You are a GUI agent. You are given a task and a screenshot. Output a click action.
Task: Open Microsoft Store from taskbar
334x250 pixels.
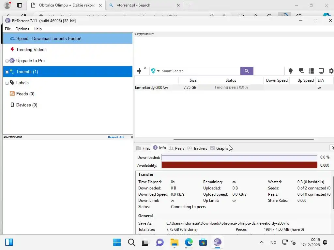pos(203,242)
